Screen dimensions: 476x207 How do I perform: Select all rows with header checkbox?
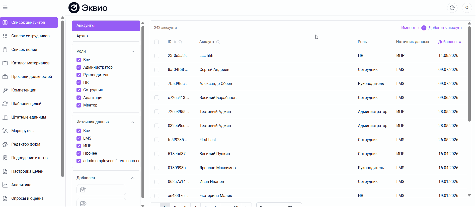click(x=156, y=42)
